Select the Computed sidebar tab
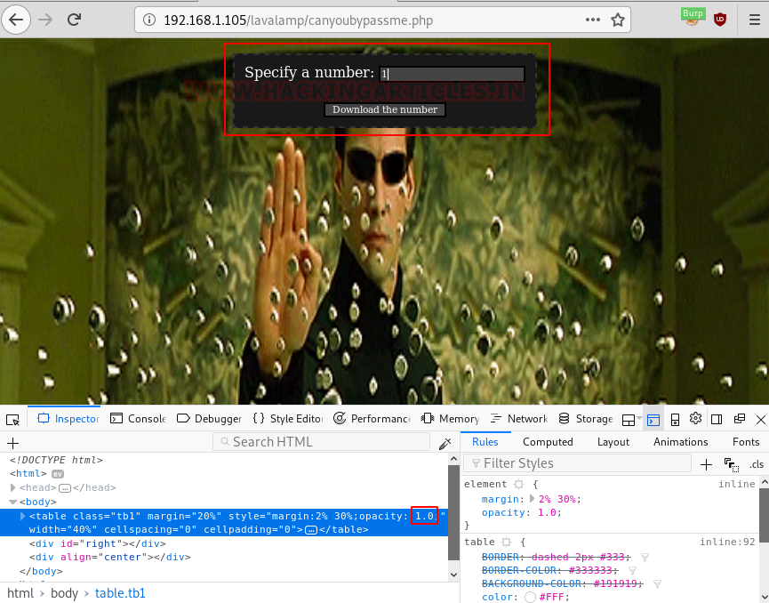 (548, 442)
